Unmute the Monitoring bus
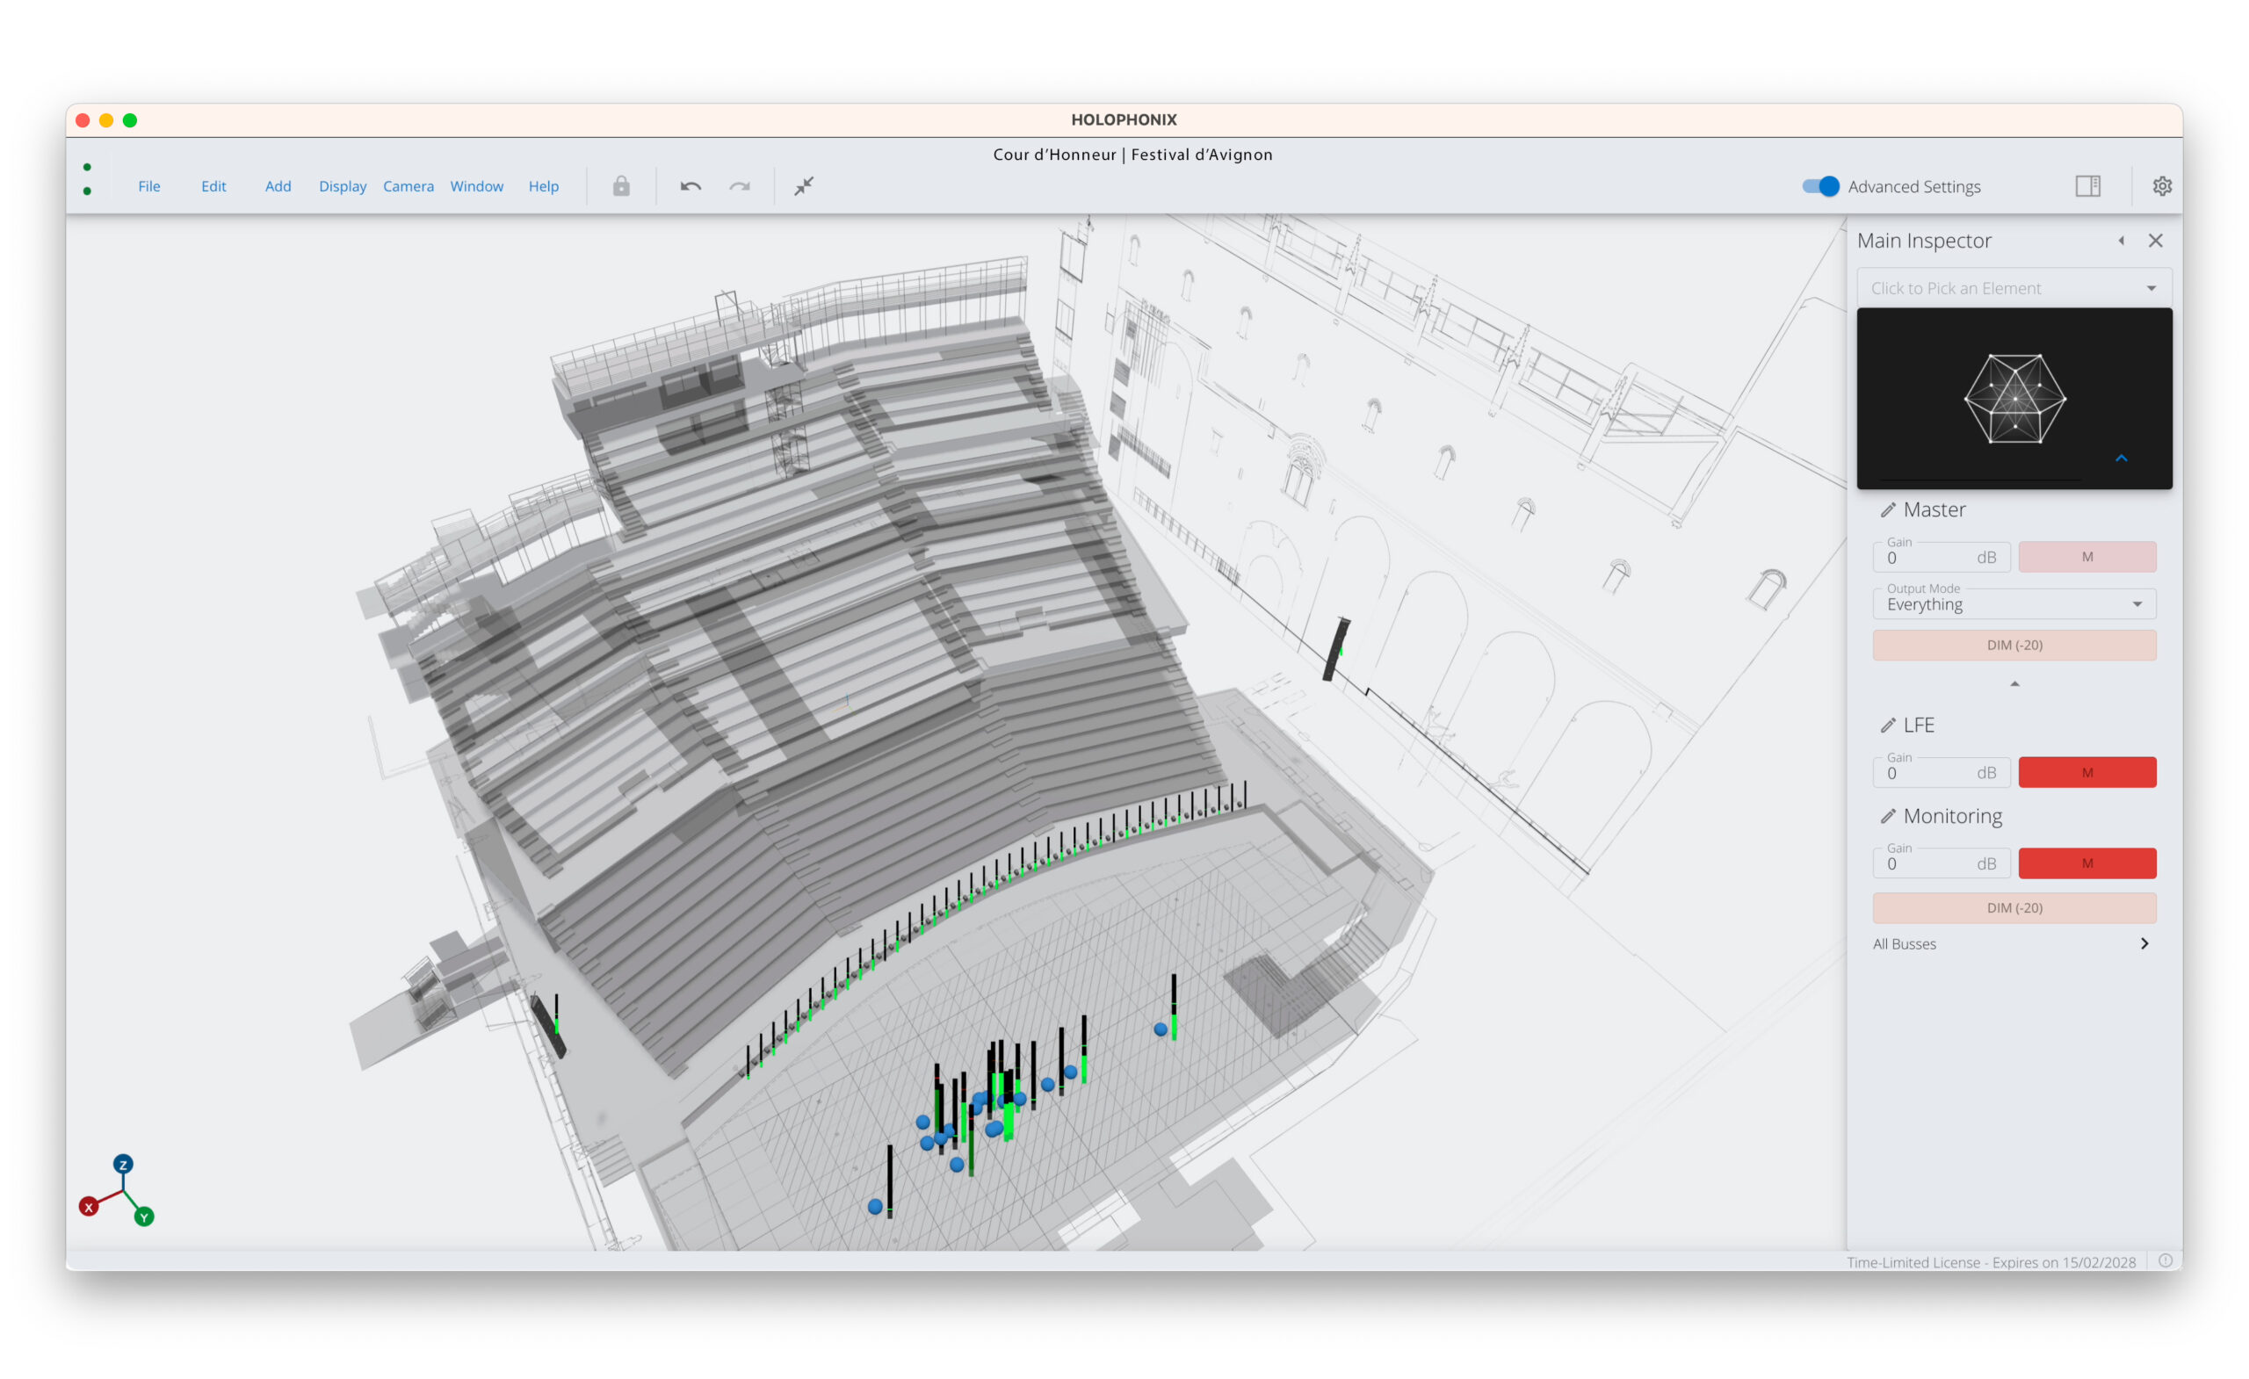Screen dimensions: 2249x1379 pos(2086,863)
